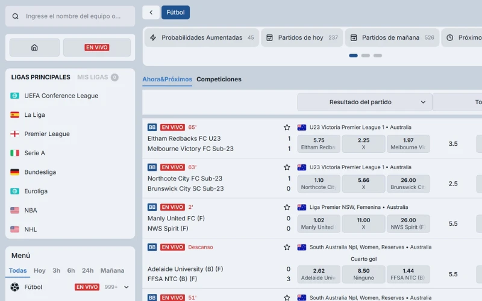Toggle the EN VIVO live filter button
The height and width of the screenshot is (301, 482).
(x=97, y=48)
